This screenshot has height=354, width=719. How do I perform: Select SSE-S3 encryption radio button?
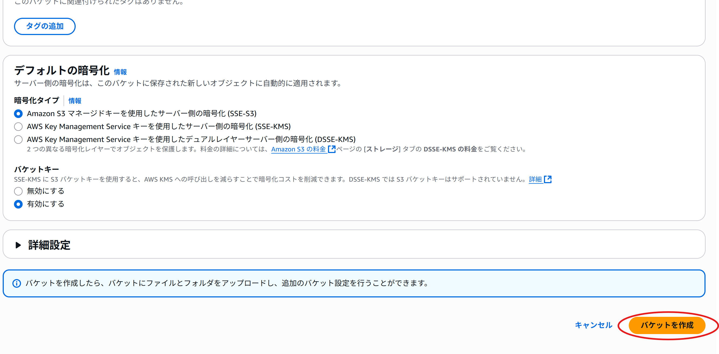[18, 114]
